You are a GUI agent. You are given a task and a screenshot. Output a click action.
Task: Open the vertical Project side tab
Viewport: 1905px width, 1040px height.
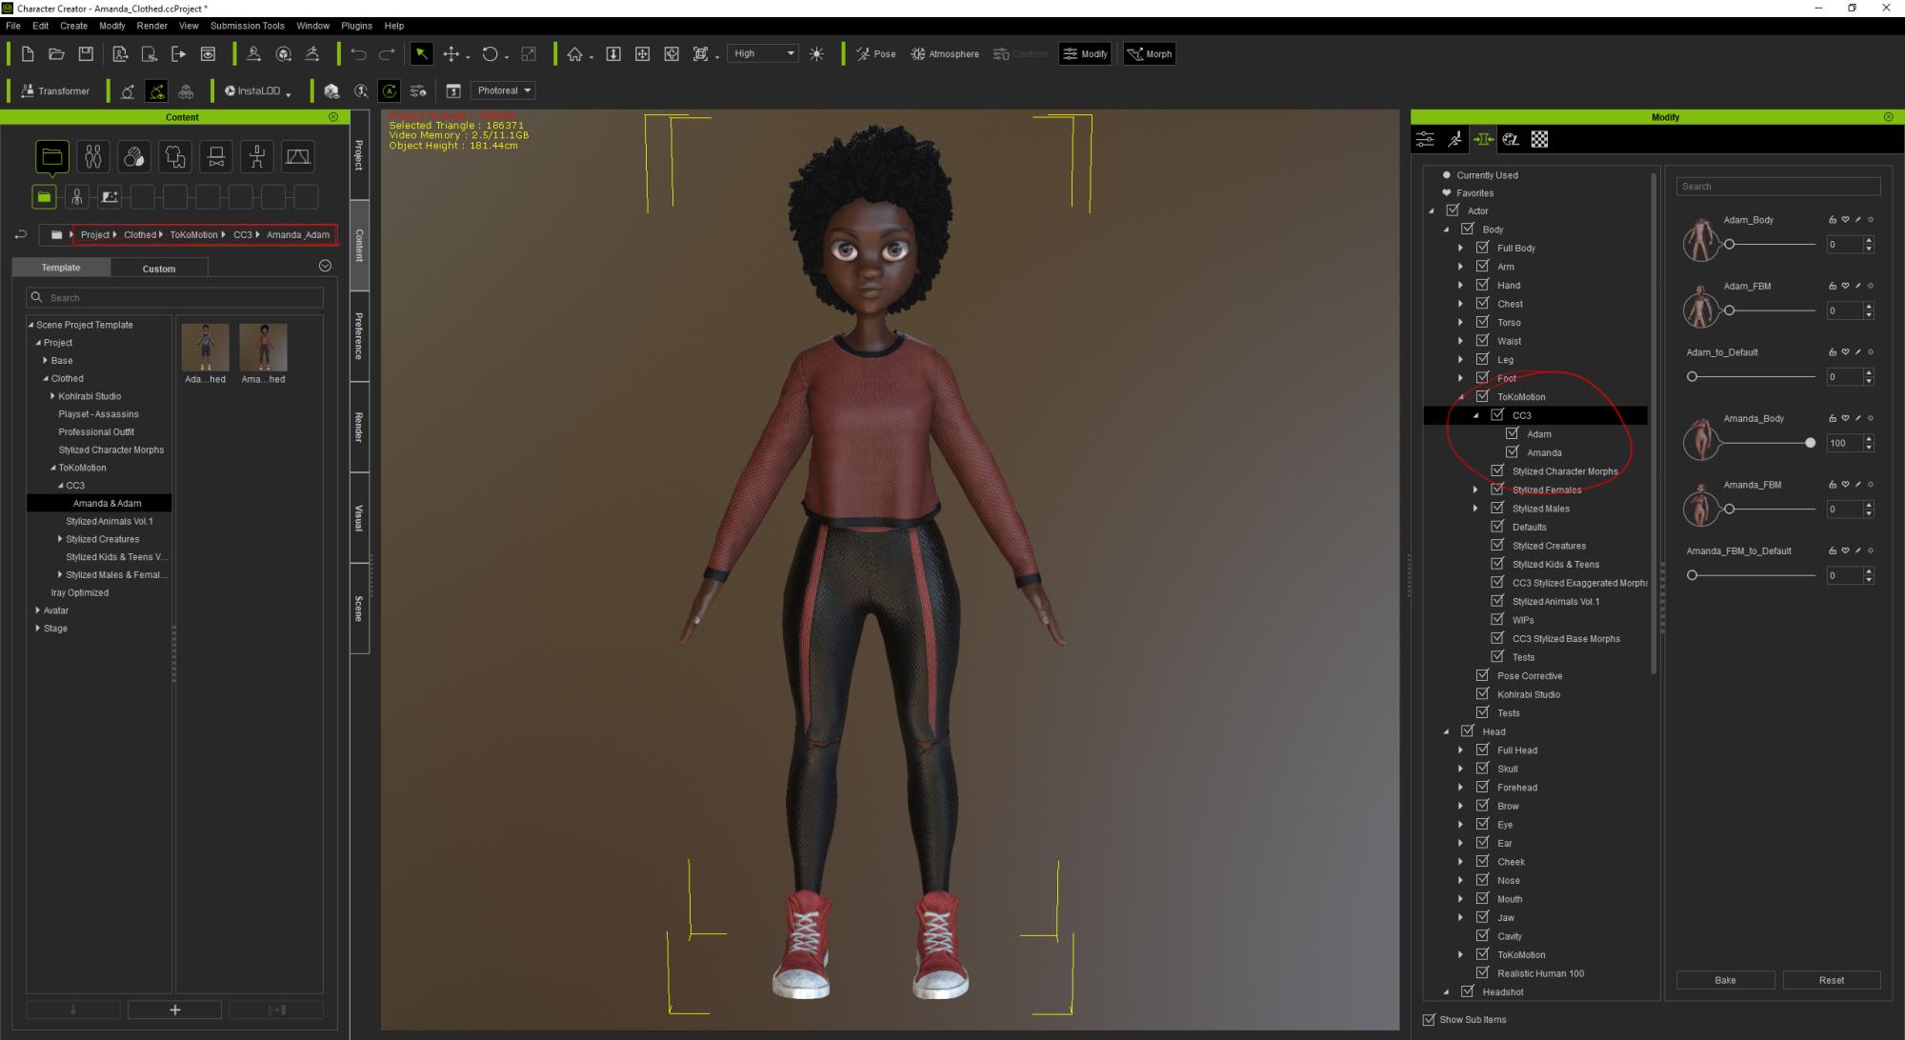359,155
